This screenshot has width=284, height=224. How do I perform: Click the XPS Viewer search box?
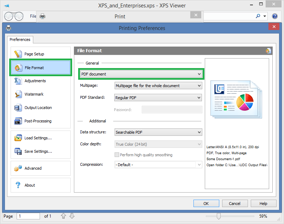click(x=228, y=16)
